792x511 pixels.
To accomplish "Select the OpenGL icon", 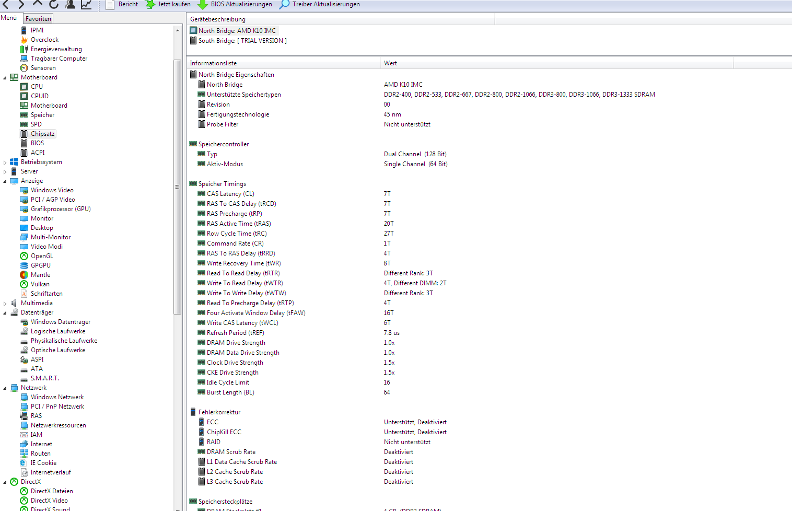I will tap(24, 256).
